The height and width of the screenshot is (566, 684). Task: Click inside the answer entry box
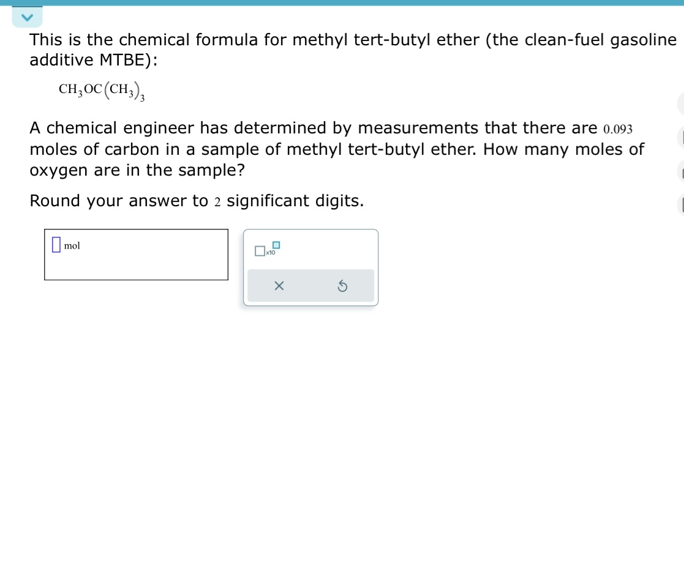point(136,253)
